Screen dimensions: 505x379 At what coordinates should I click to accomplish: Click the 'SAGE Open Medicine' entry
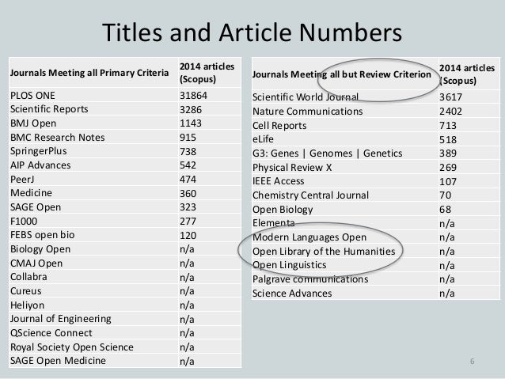[x=58, y=361]
